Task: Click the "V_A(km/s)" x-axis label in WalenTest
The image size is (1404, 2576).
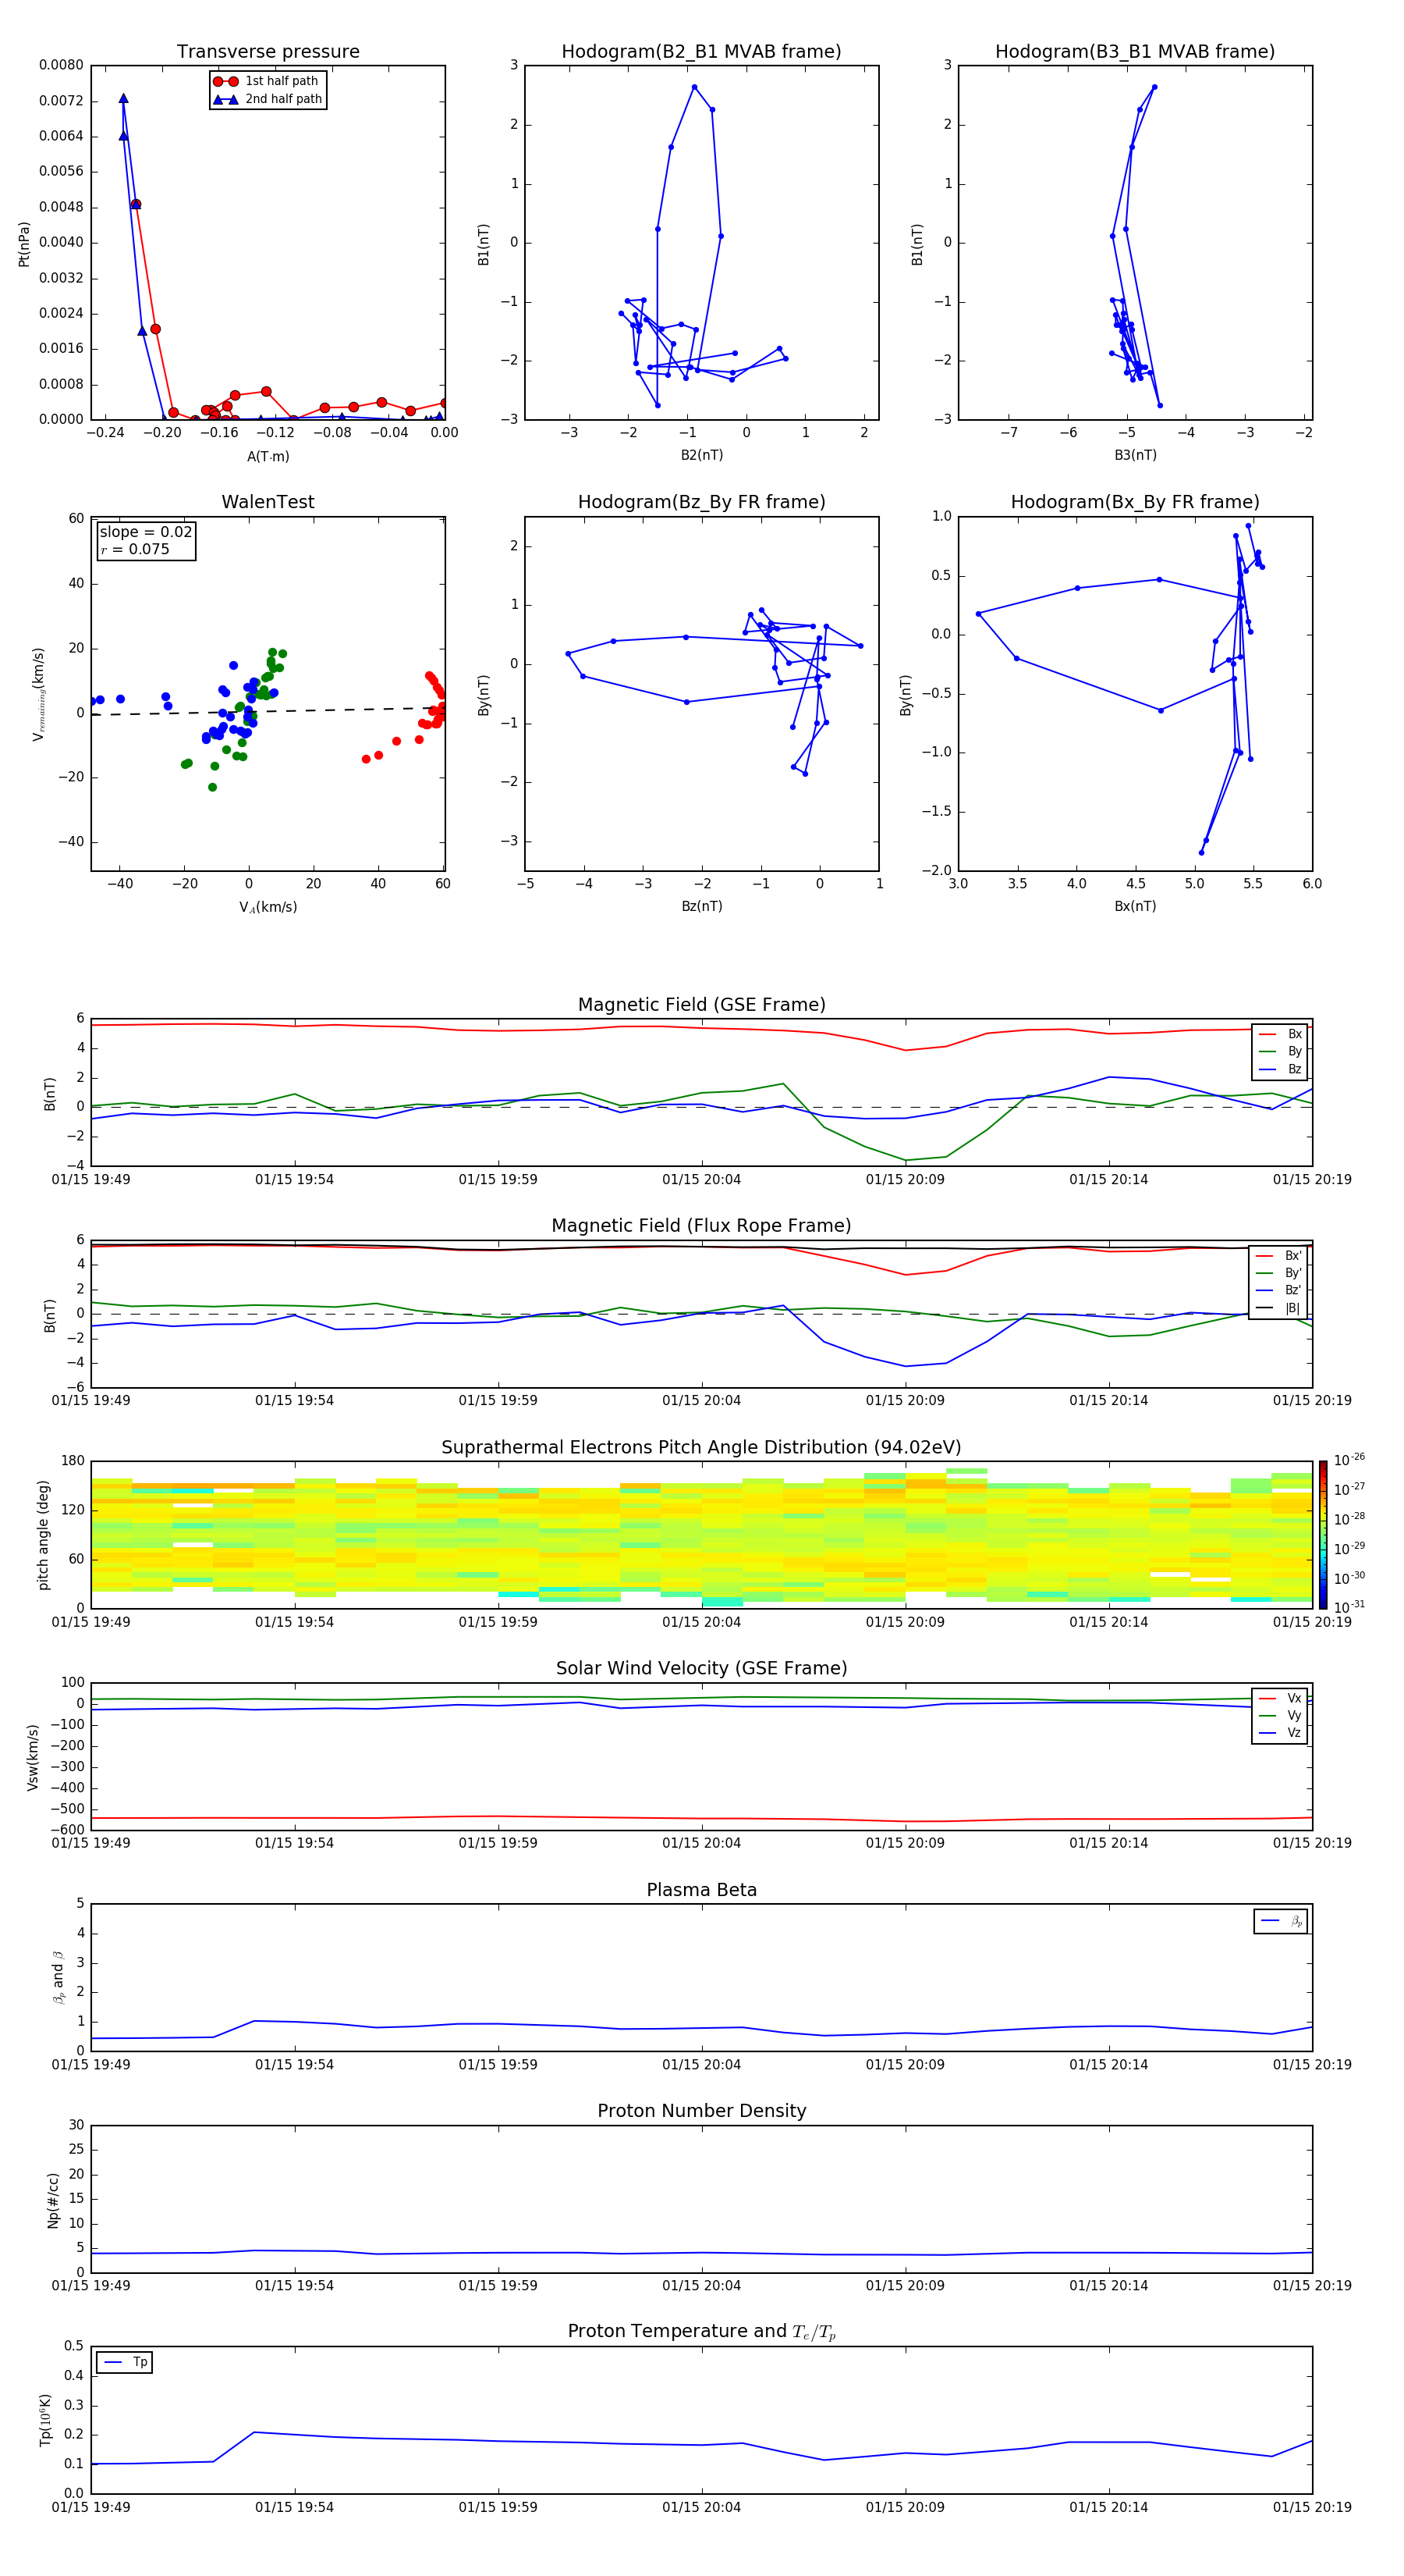Action: (x=268, y=907)
